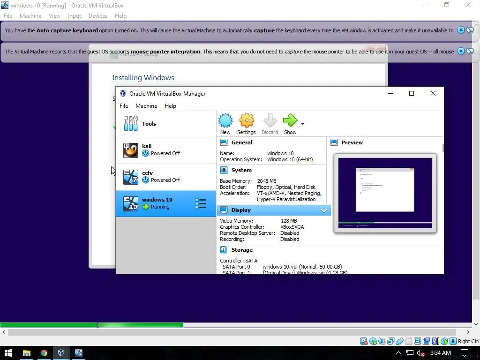480x360 pixels.
Task: Click the 'windows 10.vdi (Normal, 50.00 GB)' entry
Action: 302,267
